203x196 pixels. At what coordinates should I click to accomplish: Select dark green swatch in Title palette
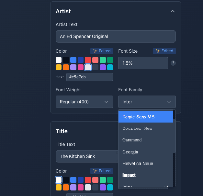(x=110, y=180)
